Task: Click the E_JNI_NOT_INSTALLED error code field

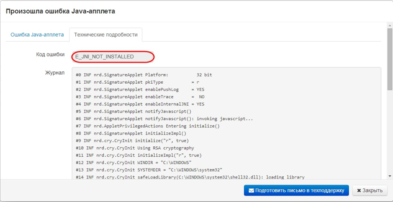Action: click(113, 56)
